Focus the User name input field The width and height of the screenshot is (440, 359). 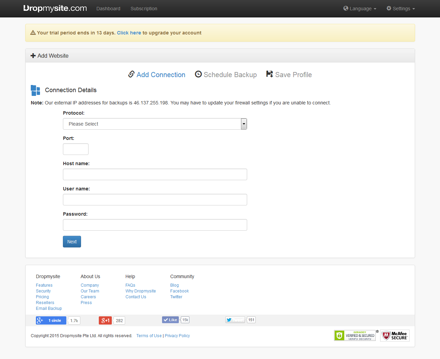click(x=155, y=200)
